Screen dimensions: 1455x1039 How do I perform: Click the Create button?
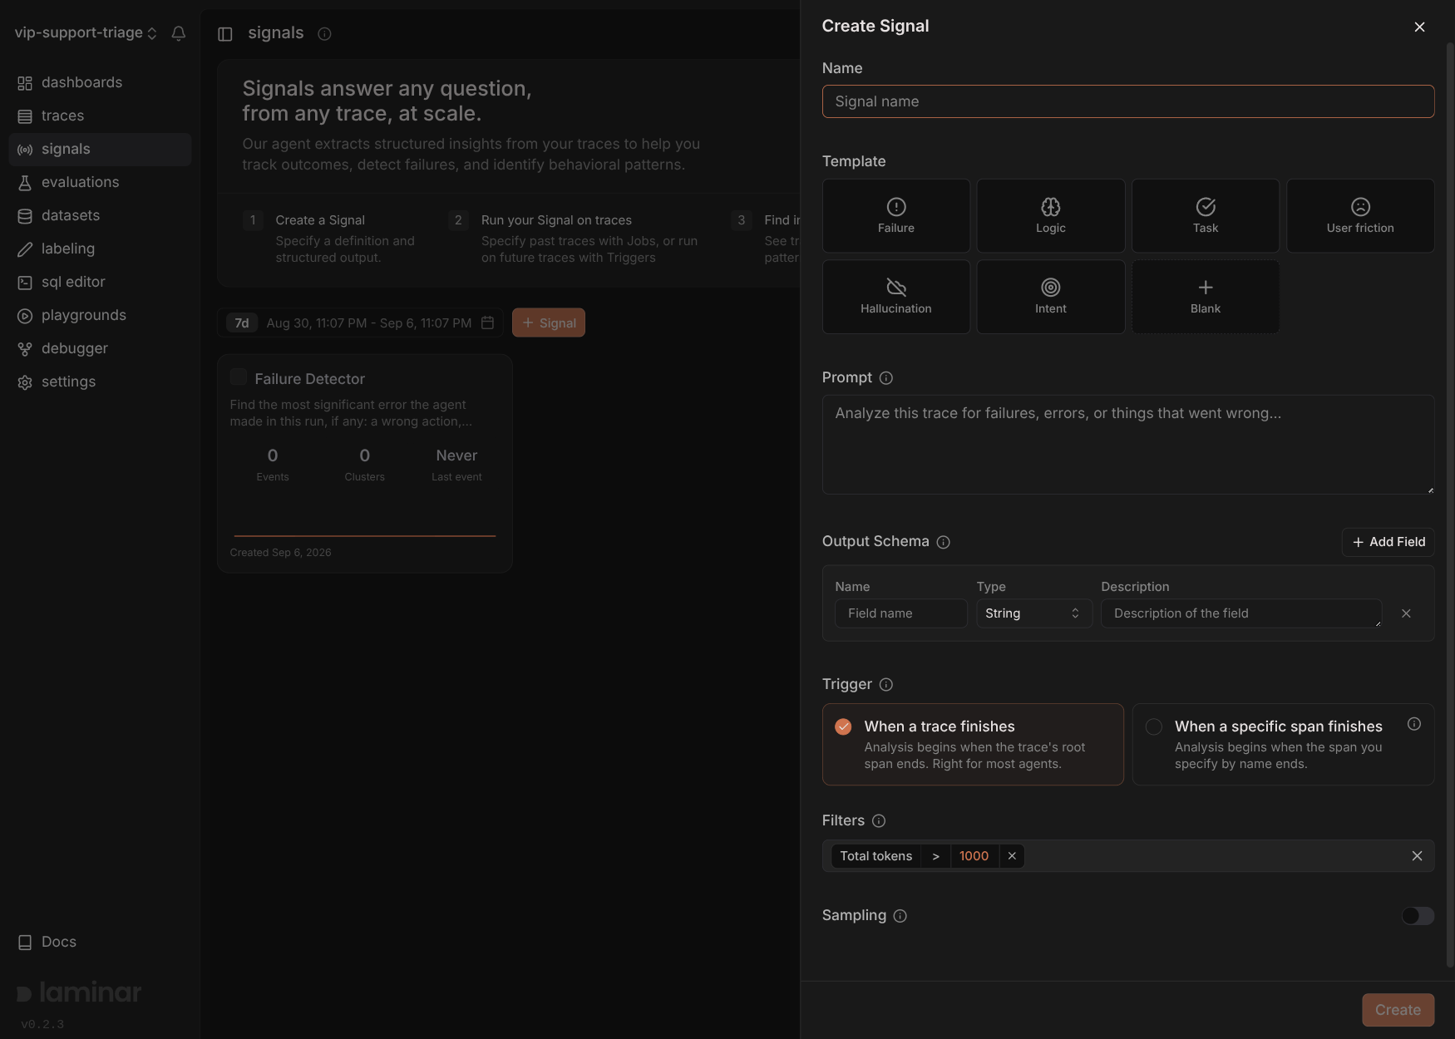pos(1398,1010)
